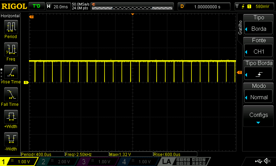
Task: Expand the Configs submenu
Action: [258, 116]
